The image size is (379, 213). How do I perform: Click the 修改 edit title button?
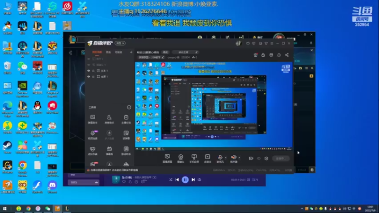coord(165,52)
